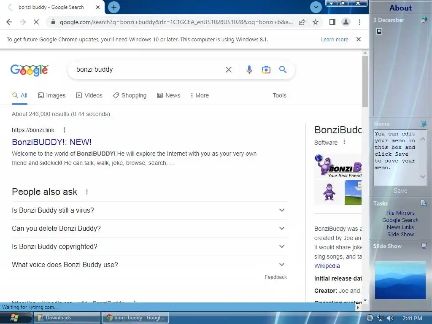The width and height of the screenshot is (432, 324).
Task: Go back to the previous page
Action: (x=9, y=22)
